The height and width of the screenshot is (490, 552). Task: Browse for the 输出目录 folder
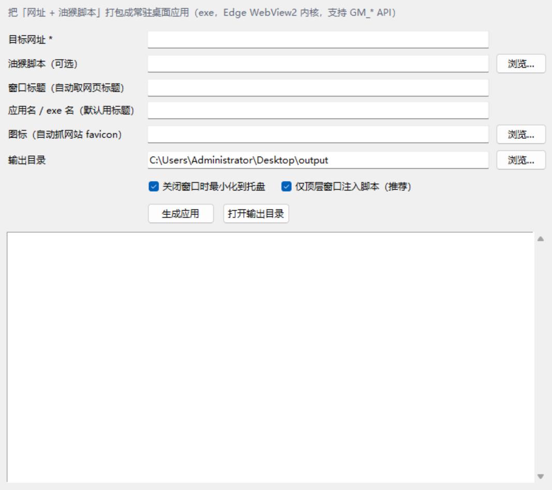pos(521,160)
